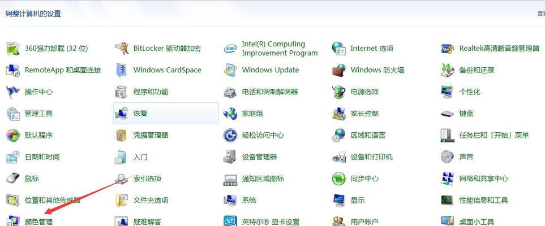
Task: Open the 默认程序 icon
Action: coord(13,136)
